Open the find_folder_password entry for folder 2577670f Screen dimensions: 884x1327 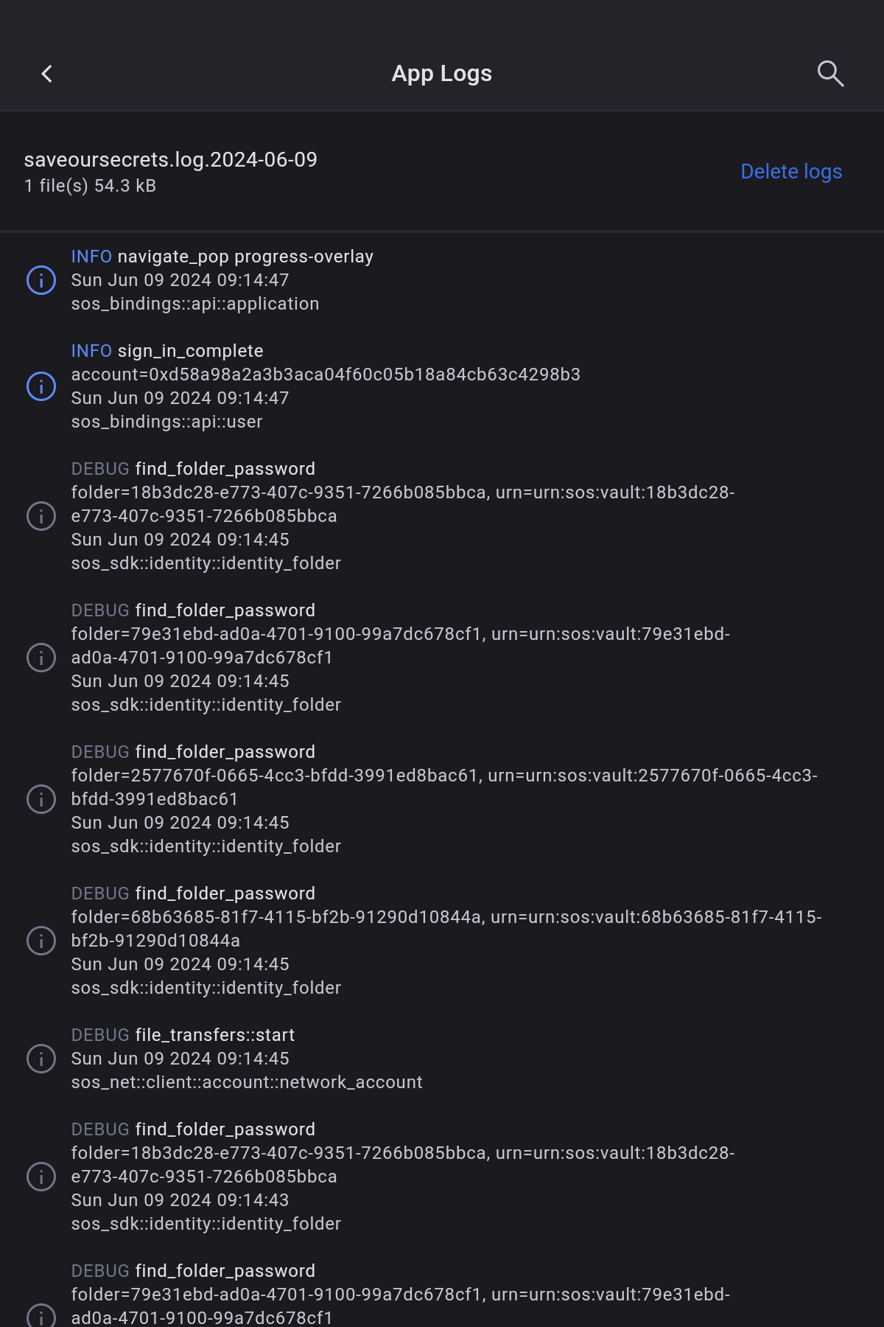pos(225,752)
